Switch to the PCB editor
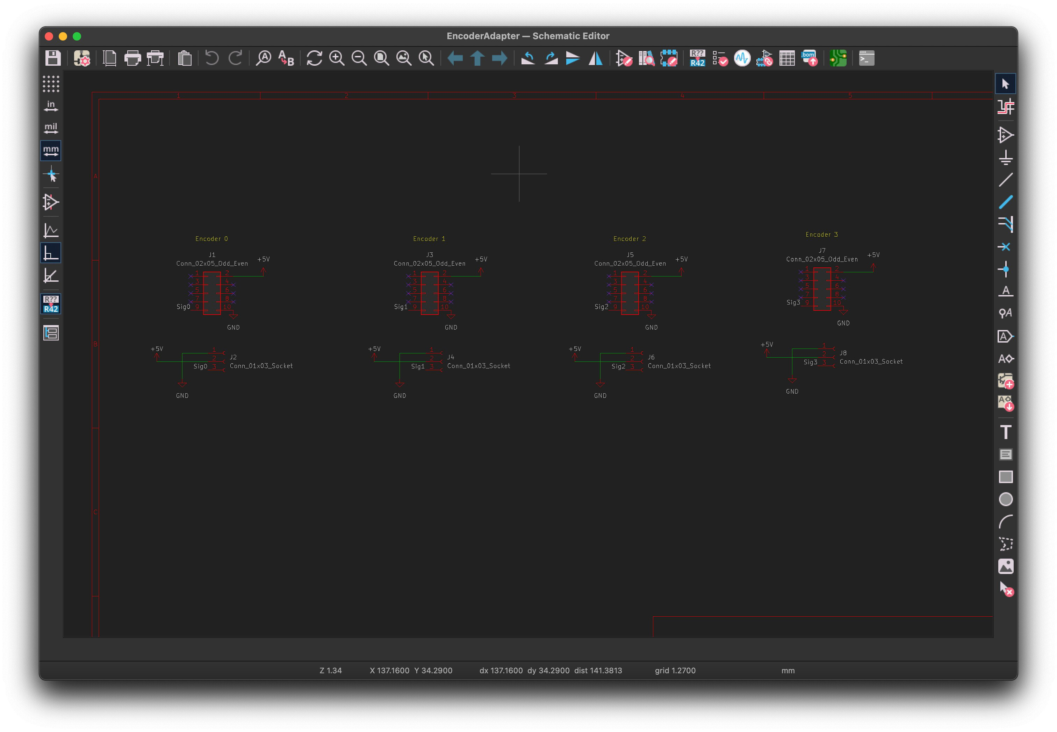The height and width of the screenshot is (732, 1057). [838, 58]
